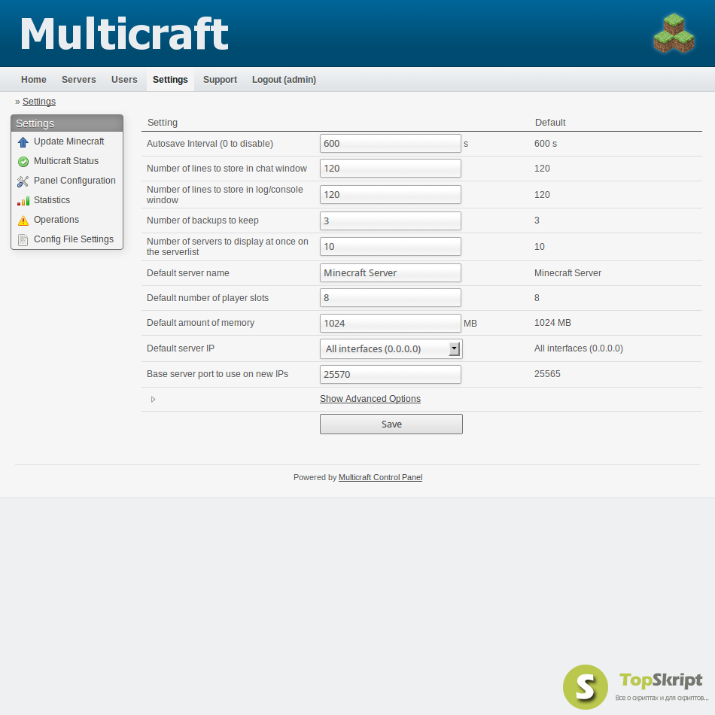Click the "Base server port to use on new IPs" label

click(x=218, y=374)
